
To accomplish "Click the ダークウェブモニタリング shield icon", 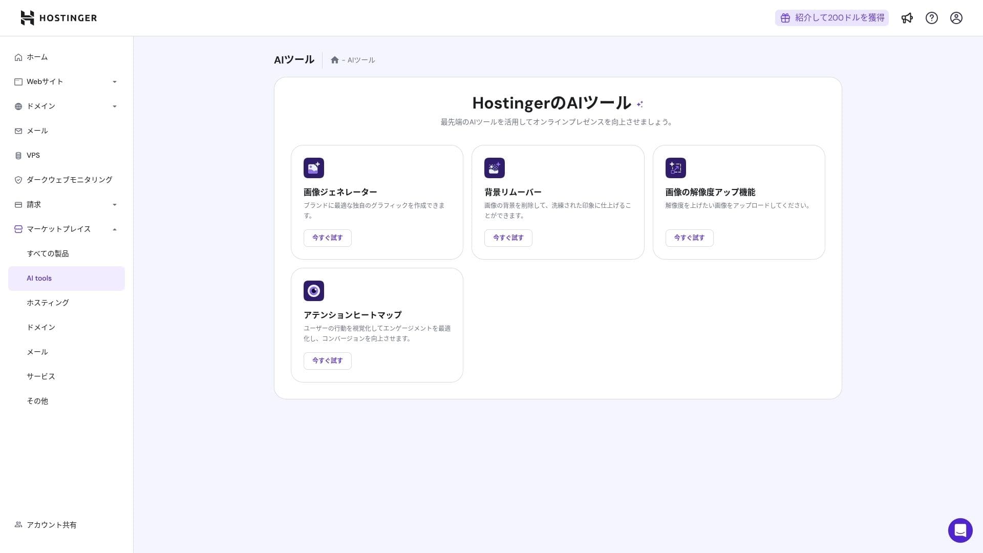I will (18, 180).
